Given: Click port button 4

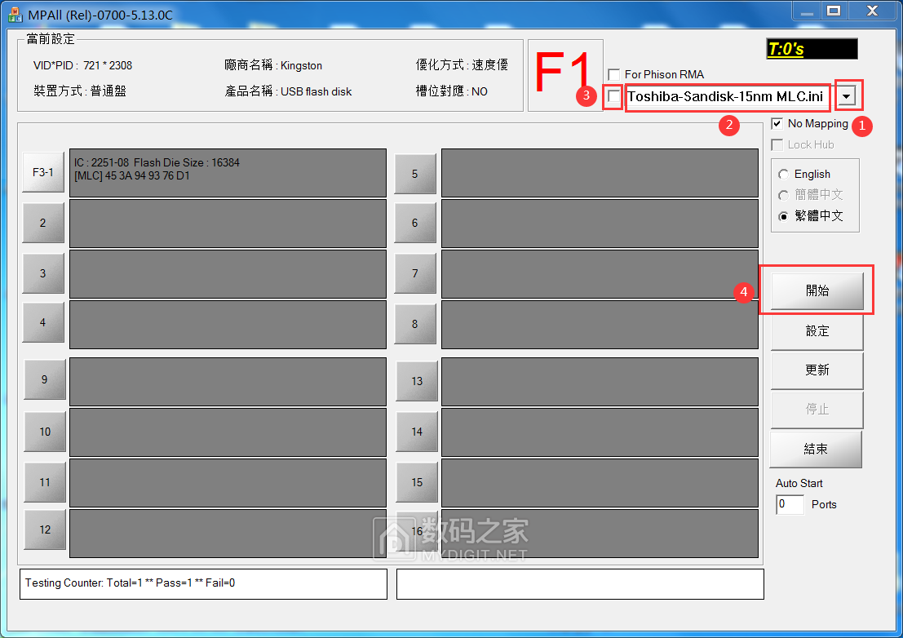Looking at the screenshot, I should [43, 322].
